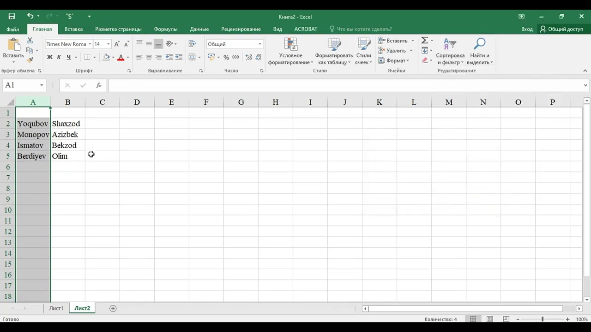
Task: Click the Merge and center icon
Action: (x=193, y=57)
